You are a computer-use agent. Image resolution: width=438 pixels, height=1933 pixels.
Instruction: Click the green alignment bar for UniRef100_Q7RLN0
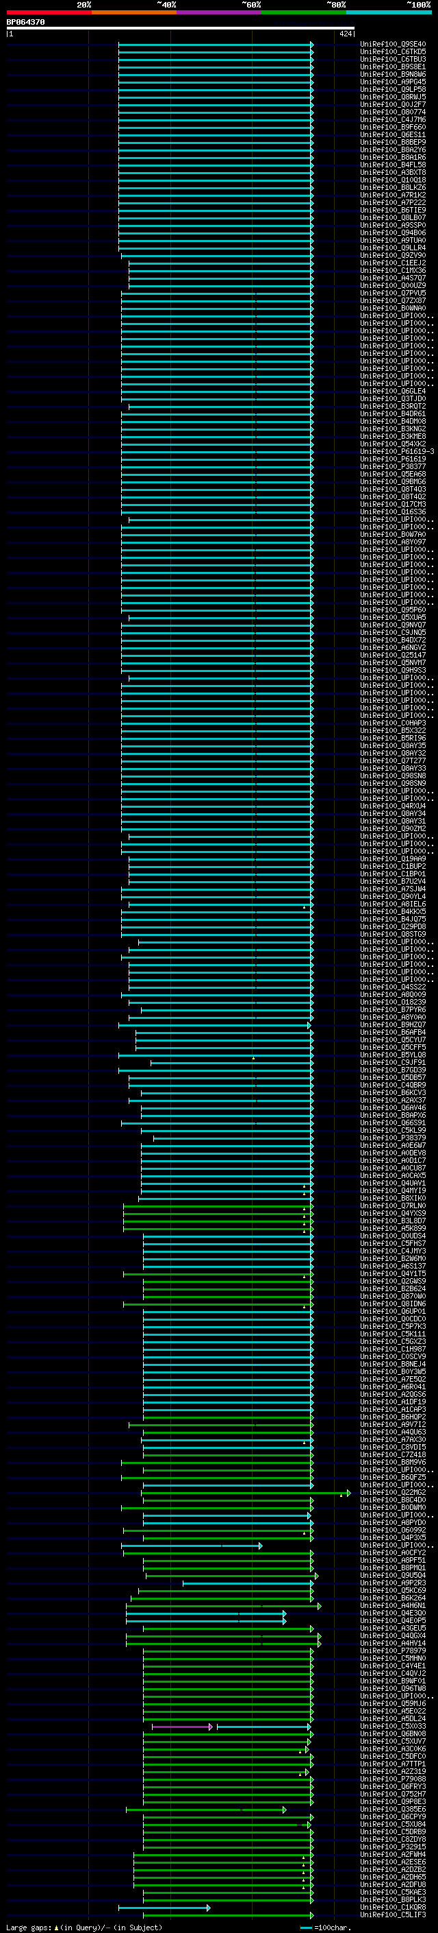coord(218,1206)
